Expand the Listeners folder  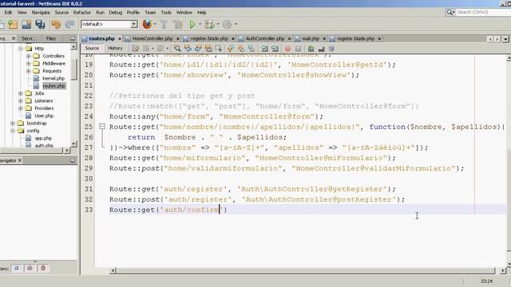[21, 101]
